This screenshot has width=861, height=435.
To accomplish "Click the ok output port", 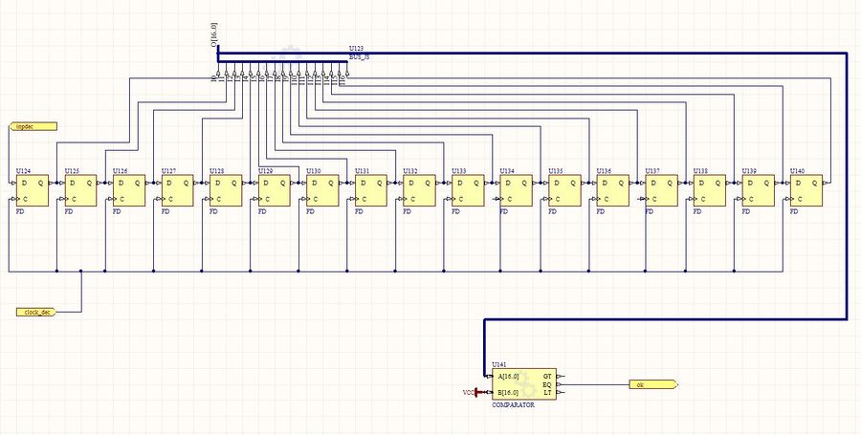I will click(652, 384).
